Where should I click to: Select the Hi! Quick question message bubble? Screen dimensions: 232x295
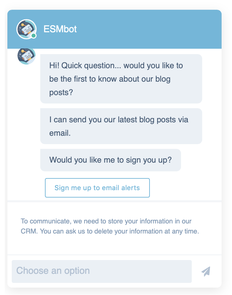pyautogui.click(x=121, y=79)
